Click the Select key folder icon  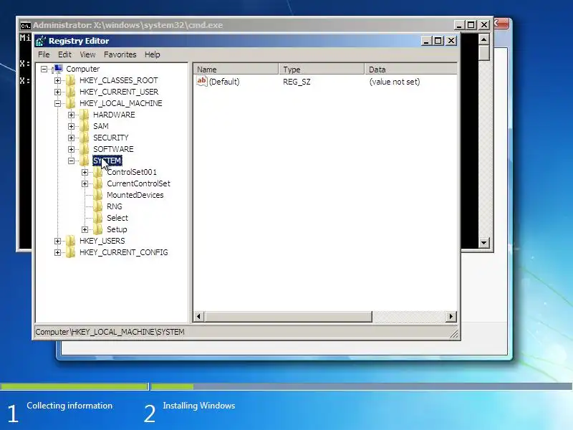(97, 218)
